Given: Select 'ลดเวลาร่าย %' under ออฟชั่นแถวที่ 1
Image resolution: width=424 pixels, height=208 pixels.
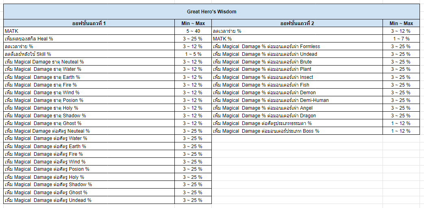Looking at the screenshot, I should [89, 46].
